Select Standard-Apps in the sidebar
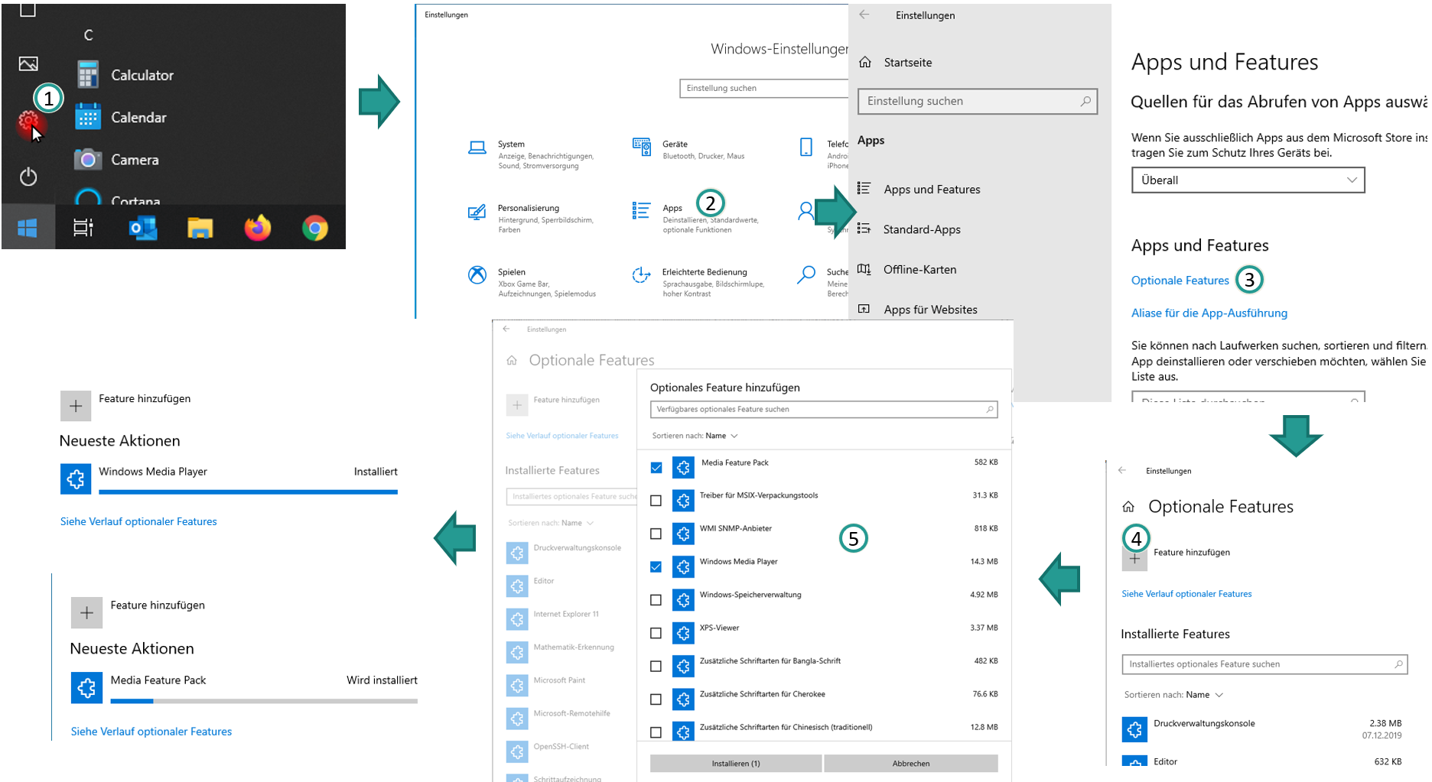 [910, 229]
